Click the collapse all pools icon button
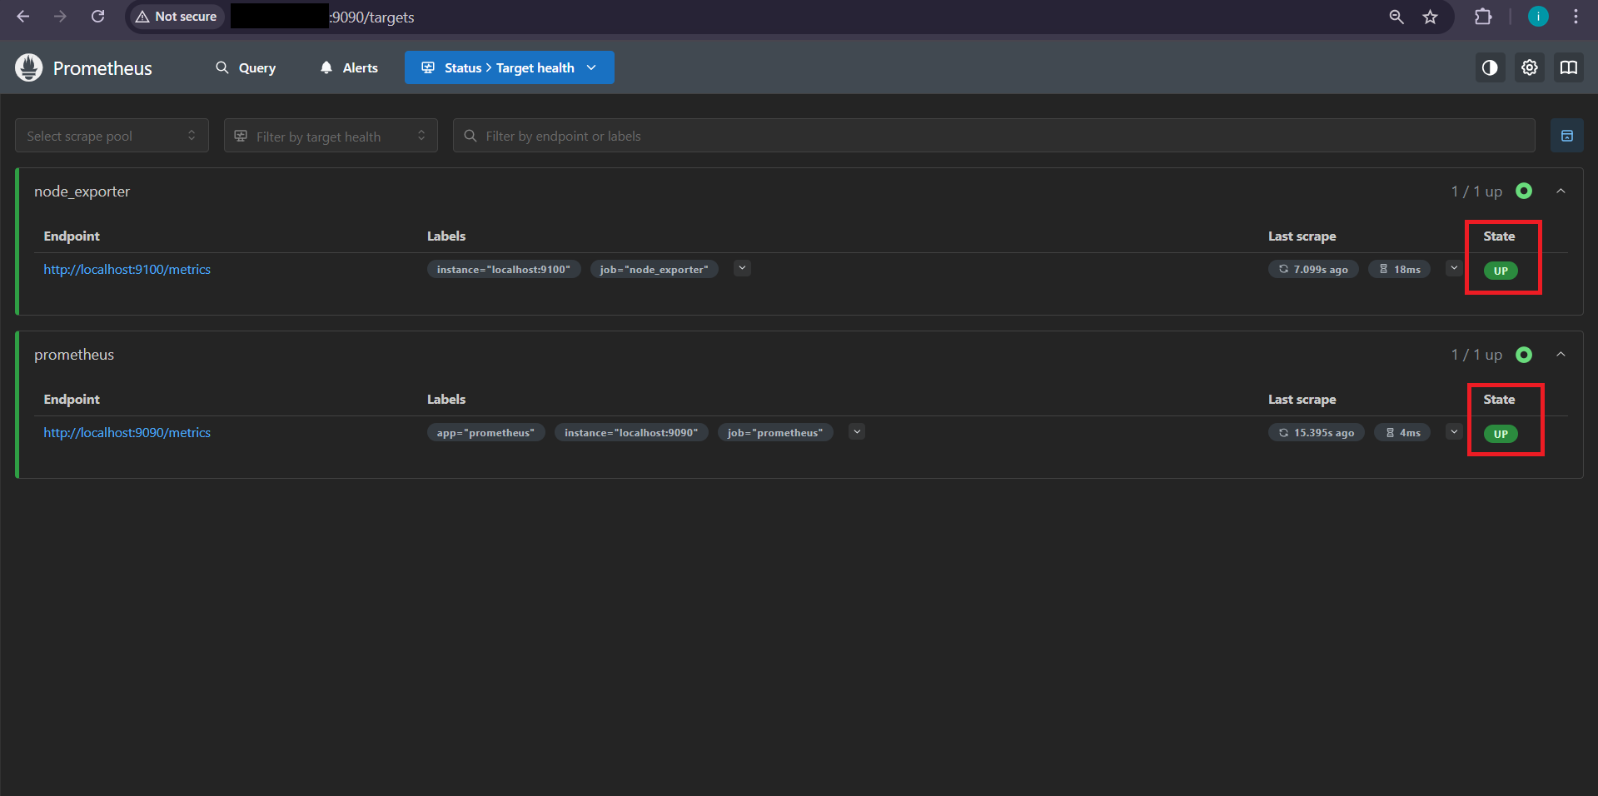The height and width of the screenshot is (796, 1598). [x=1567, y=136]
